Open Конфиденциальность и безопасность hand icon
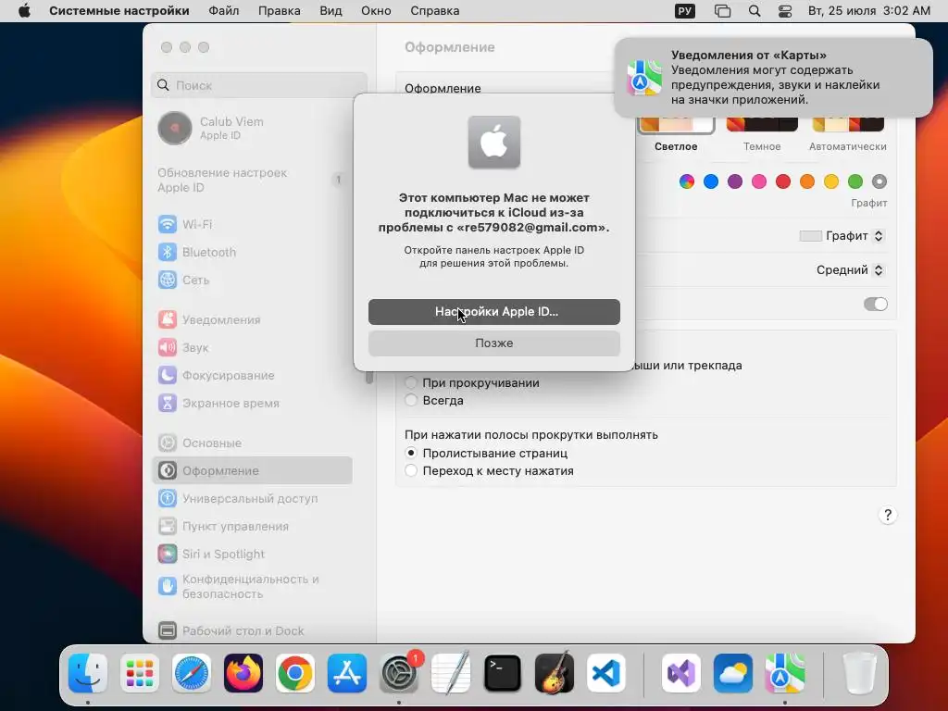 (x=168, y=586)
